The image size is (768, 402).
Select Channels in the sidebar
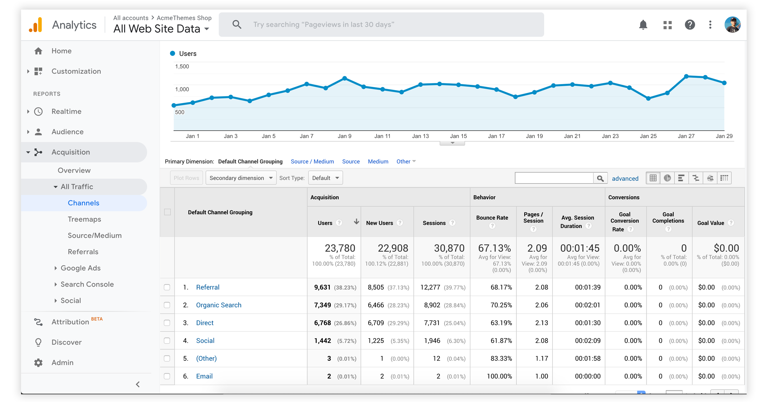(83, 203)
